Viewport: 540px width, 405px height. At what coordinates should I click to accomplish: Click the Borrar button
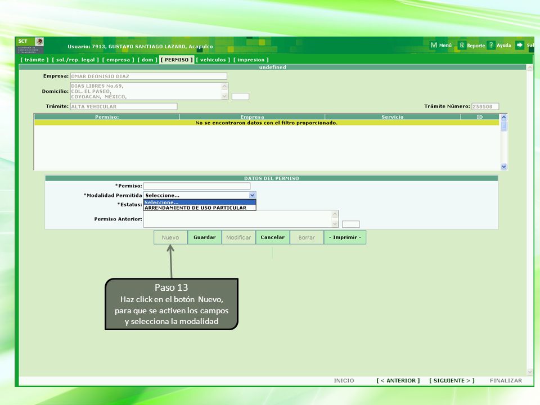307,237
